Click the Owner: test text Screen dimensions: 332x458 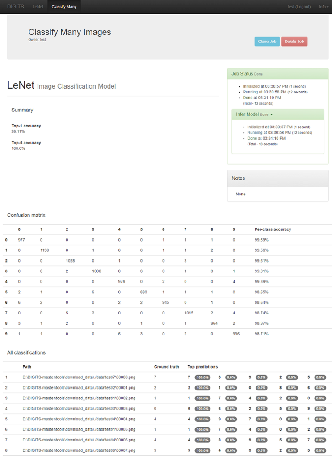pos(37,40)
